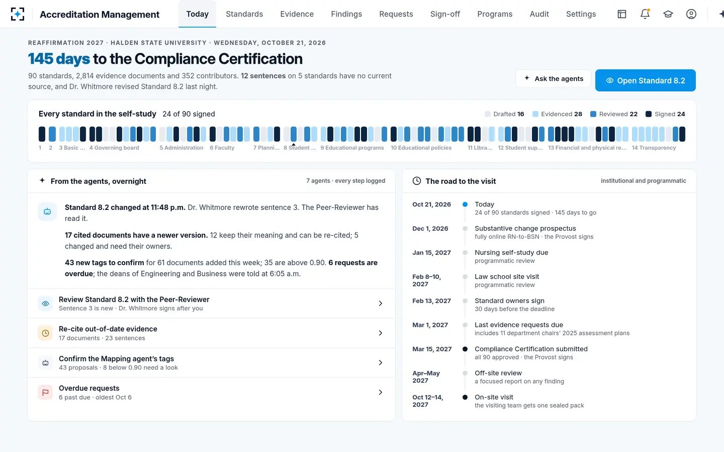This screenshot has height=452, width=724.
Task: Click the Reviewed legend swatch
Action: coord(593,114)
